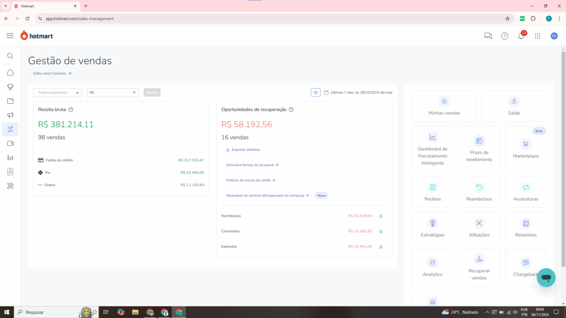The height and width of the screenshot is (318, 566).
Task: Open the notifications bell
Action: click(x=521, y=36)
